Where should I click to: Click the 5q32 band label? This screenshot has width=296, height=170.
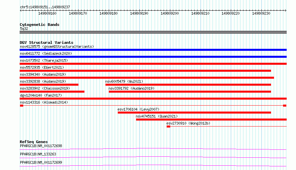tap(24, 29)
